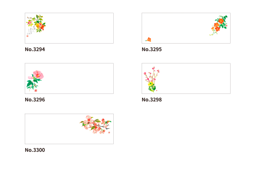
Task: Click the orange flower cluster on card 3295
Action: pos(219,25)
